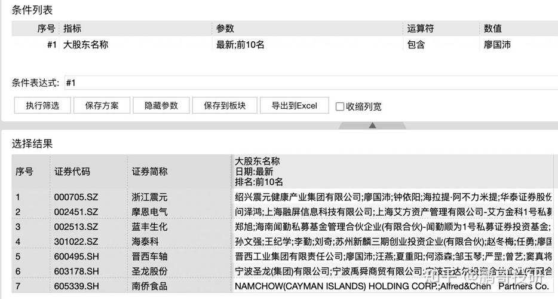
Task: Click the 最新;前10名 parameter cell
Action: (x=240, y=44)
